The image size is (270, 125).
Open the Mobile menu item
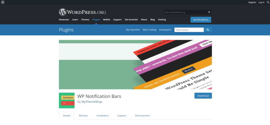[107, 19]
